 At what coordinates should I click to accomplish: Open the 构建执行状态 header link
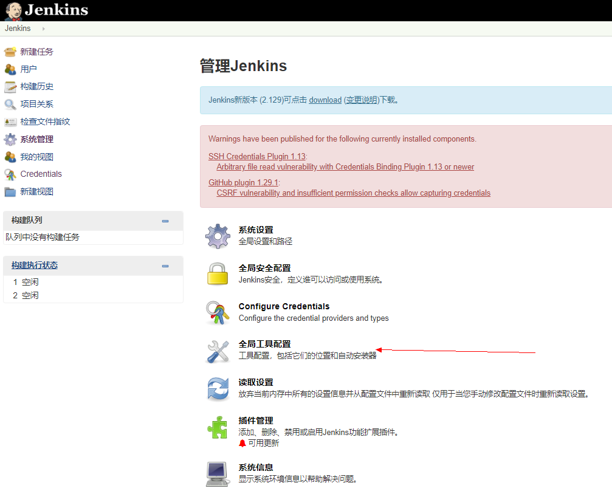pos(35,265)
